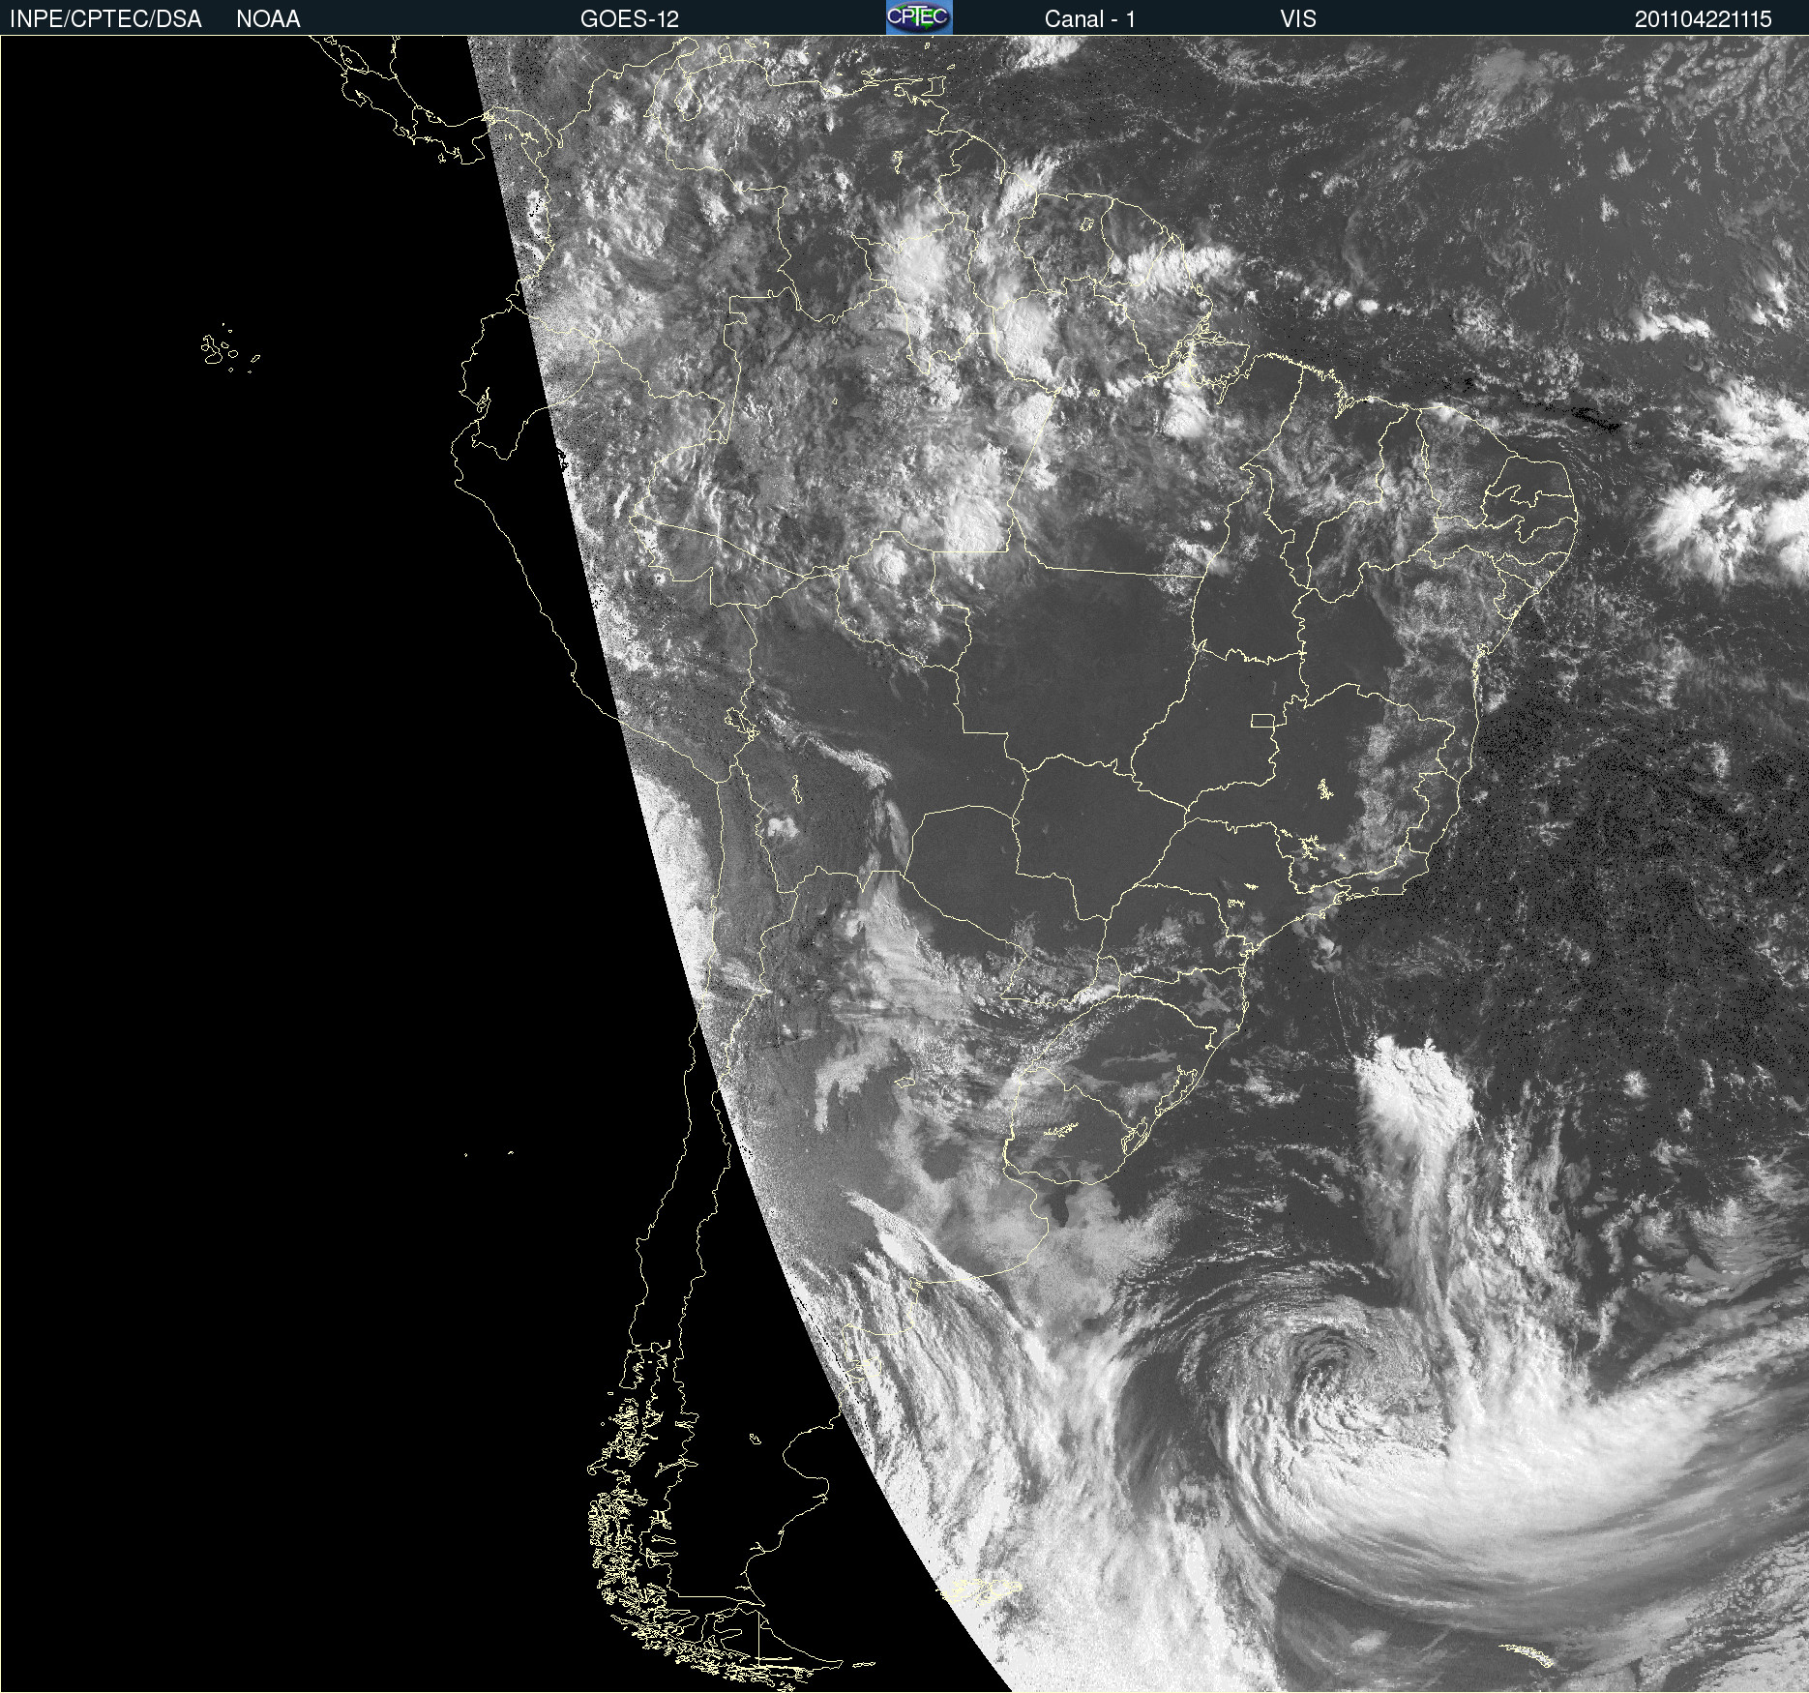This screenshot has height=1693, width=1809.
Task: Click the timestamp 201104221115
Action: pyautogui.click(x=1704, y=19)
